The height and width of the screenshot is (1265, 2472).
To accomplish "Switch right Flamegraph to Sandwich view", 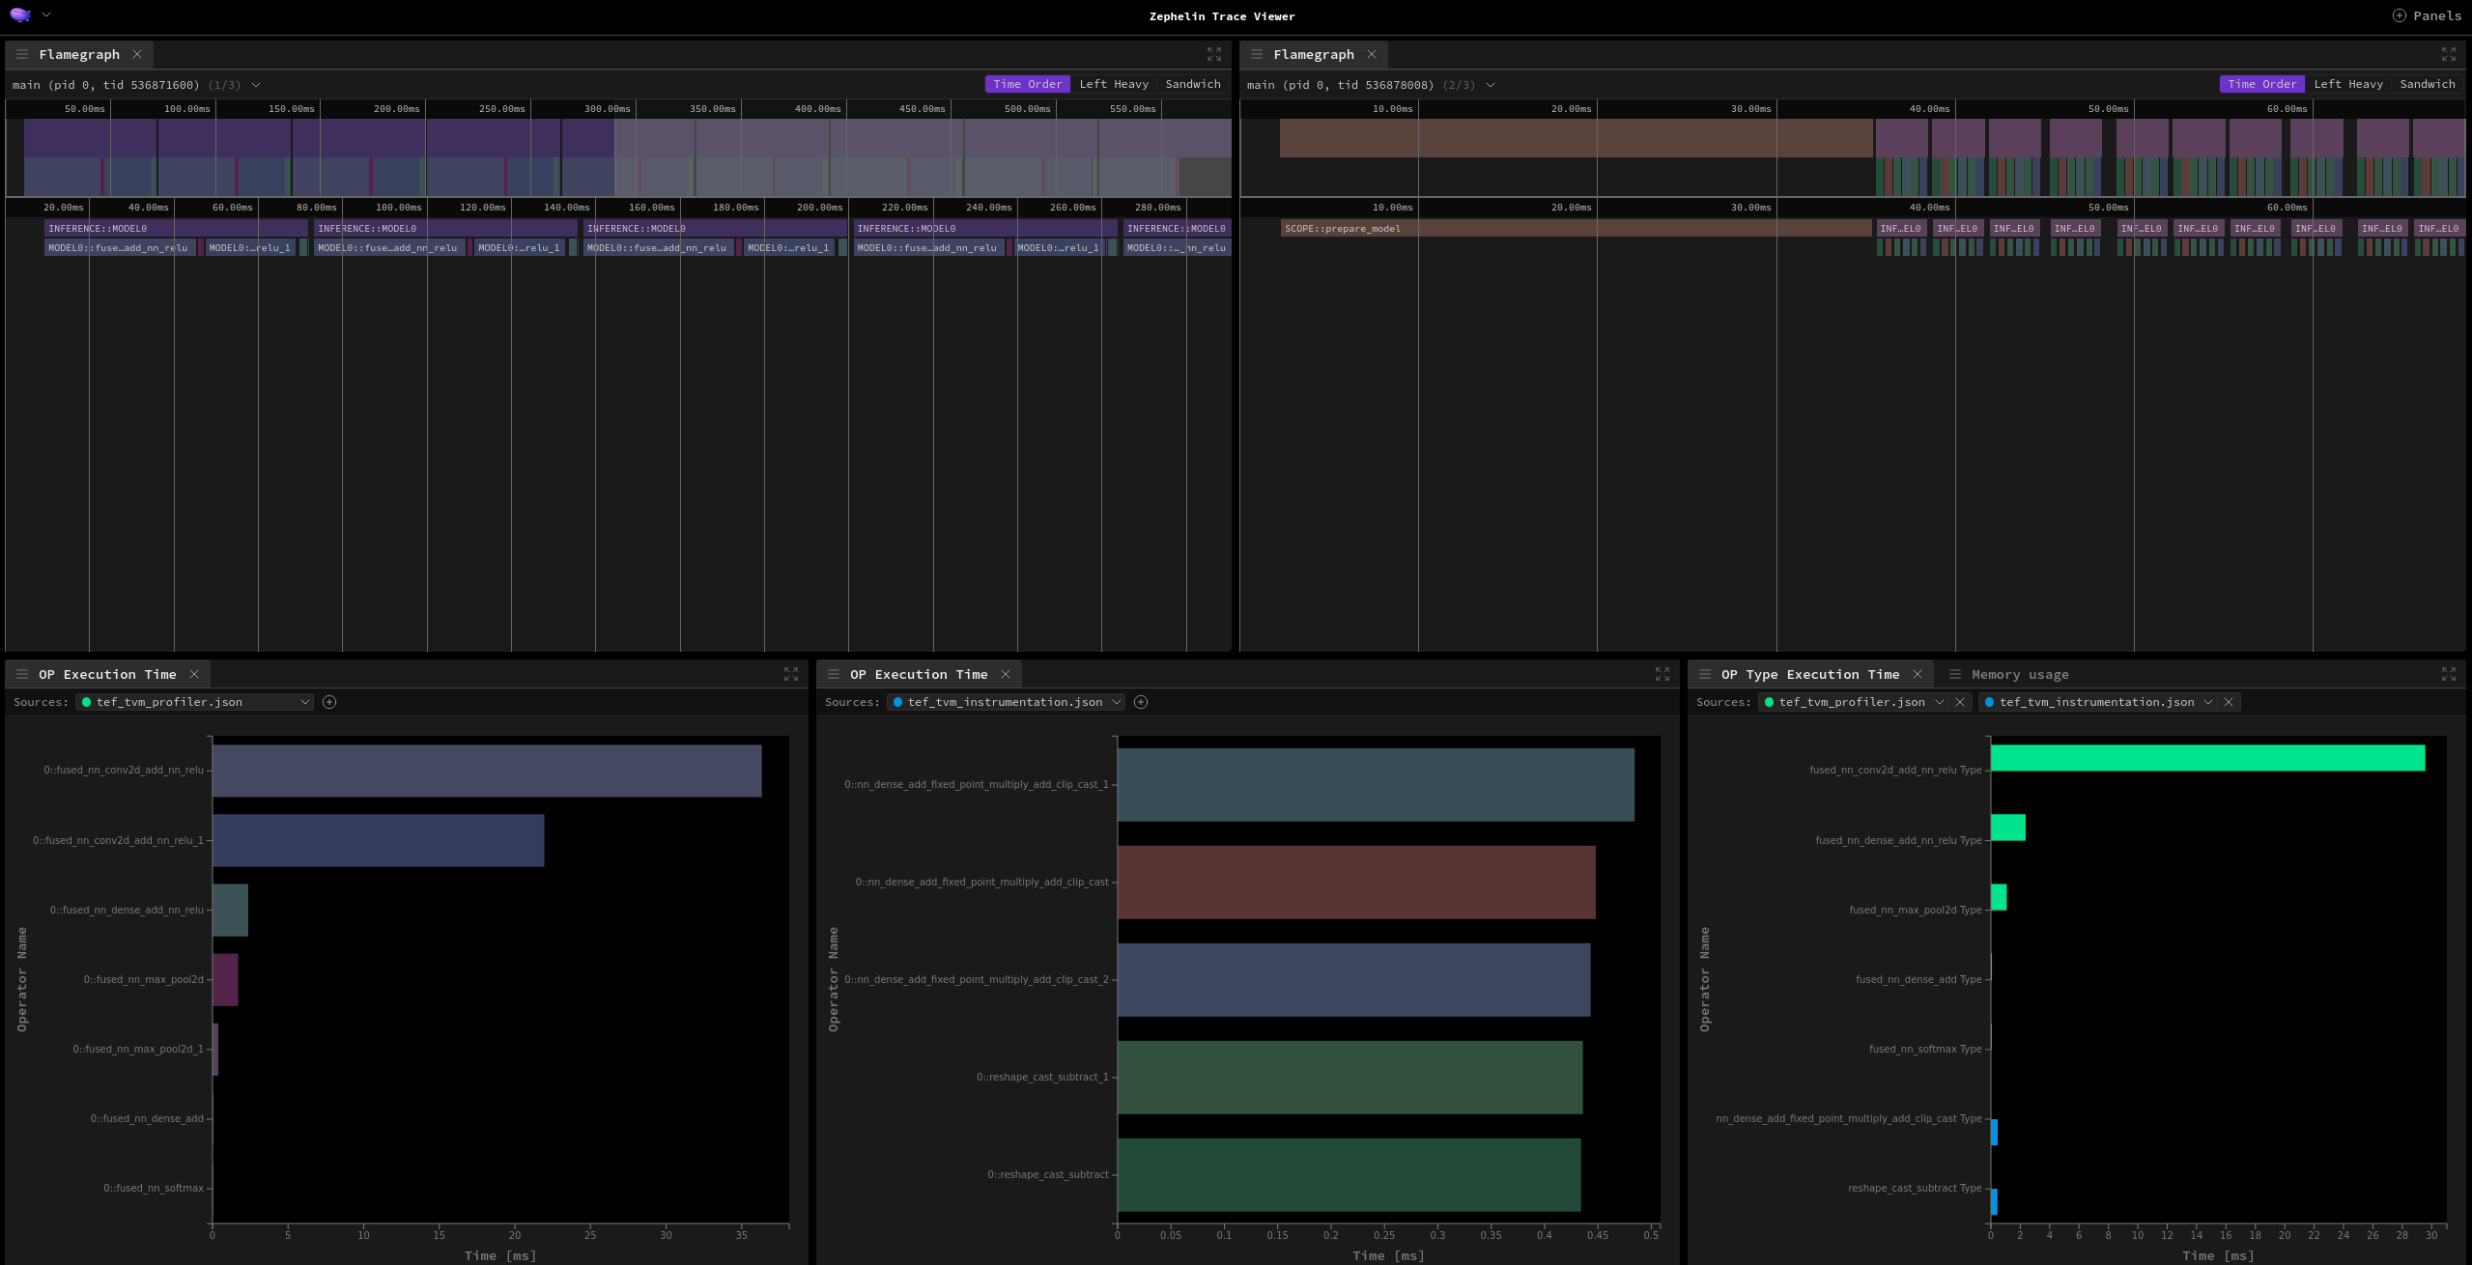I will pos(2428,84).
